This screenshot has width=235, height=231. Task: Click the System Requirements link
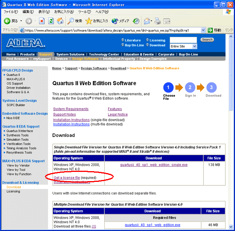[71, 109]
